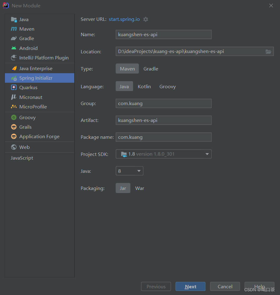Open the Project SDK dropdown
280x295 pixels.
(x=163, y=154)
